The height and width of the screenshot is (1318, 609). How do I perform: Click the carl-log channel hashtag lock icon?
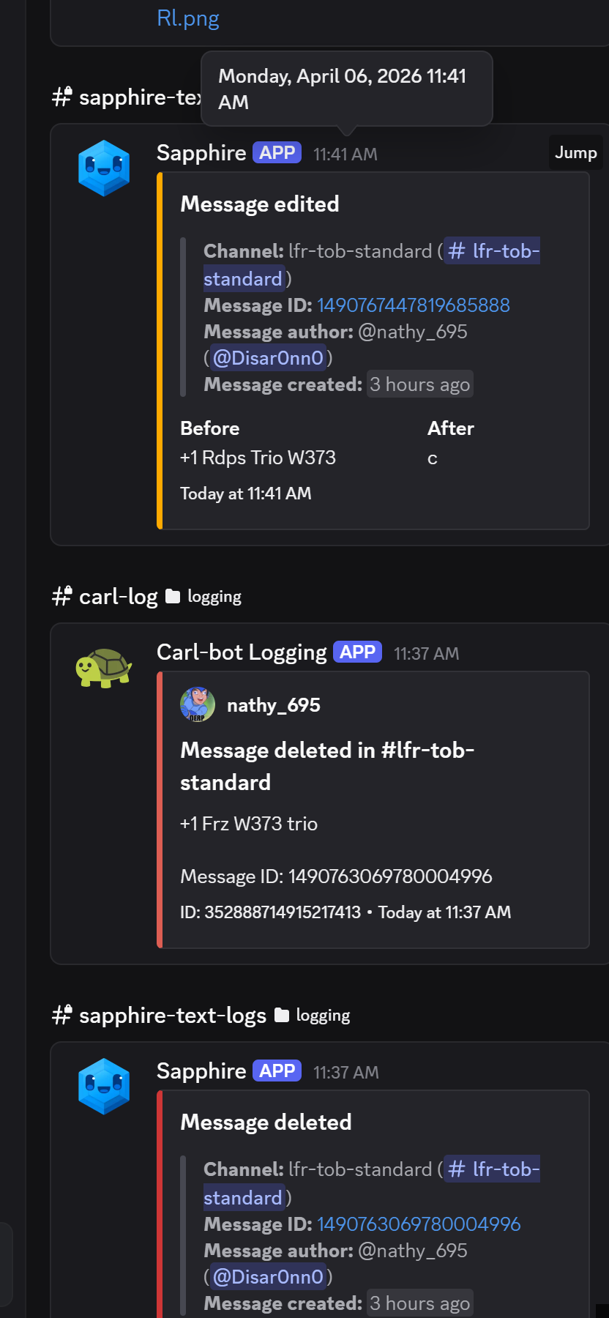click(61, 596)
